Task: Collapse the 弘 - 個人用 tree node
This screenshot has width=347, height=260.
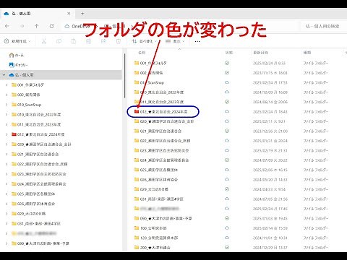Action: click(4, 75)
